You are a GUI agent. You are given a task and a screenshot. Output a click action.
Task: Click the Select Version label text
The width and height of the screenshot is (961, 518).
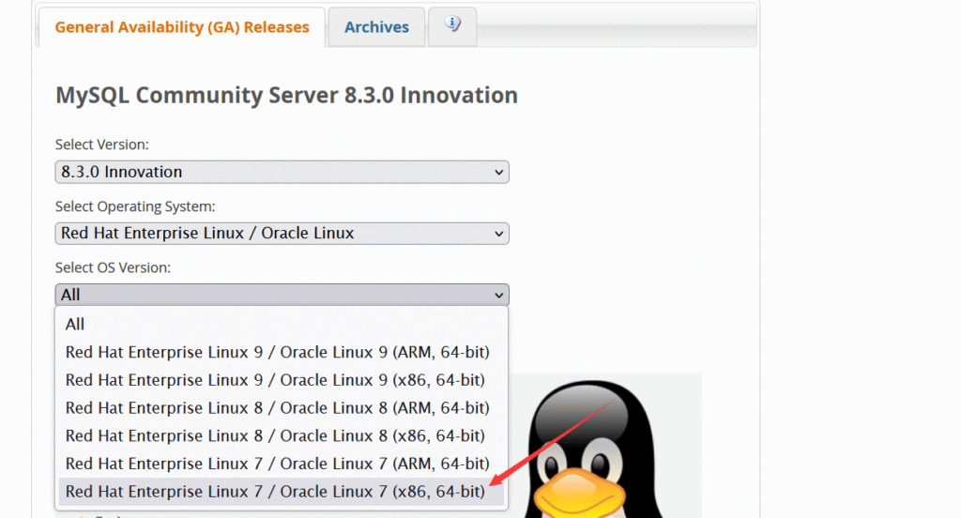point(102,145)
